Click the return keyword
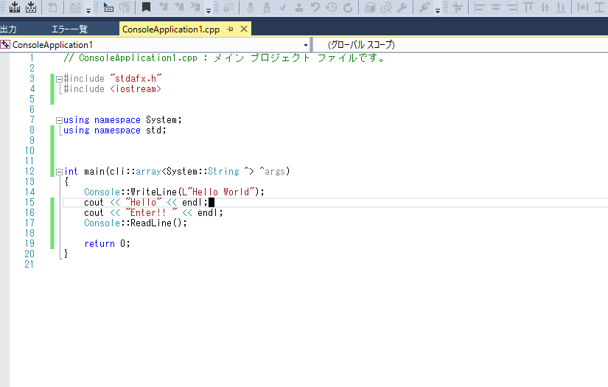Screen dimensions: 608x387 click(x=99, y=244)
